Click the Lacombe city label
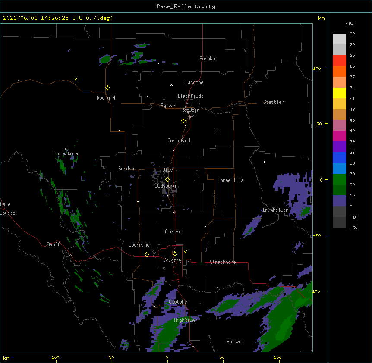The width and height of the screenshot is (372, 363). [x=194, y=82]
